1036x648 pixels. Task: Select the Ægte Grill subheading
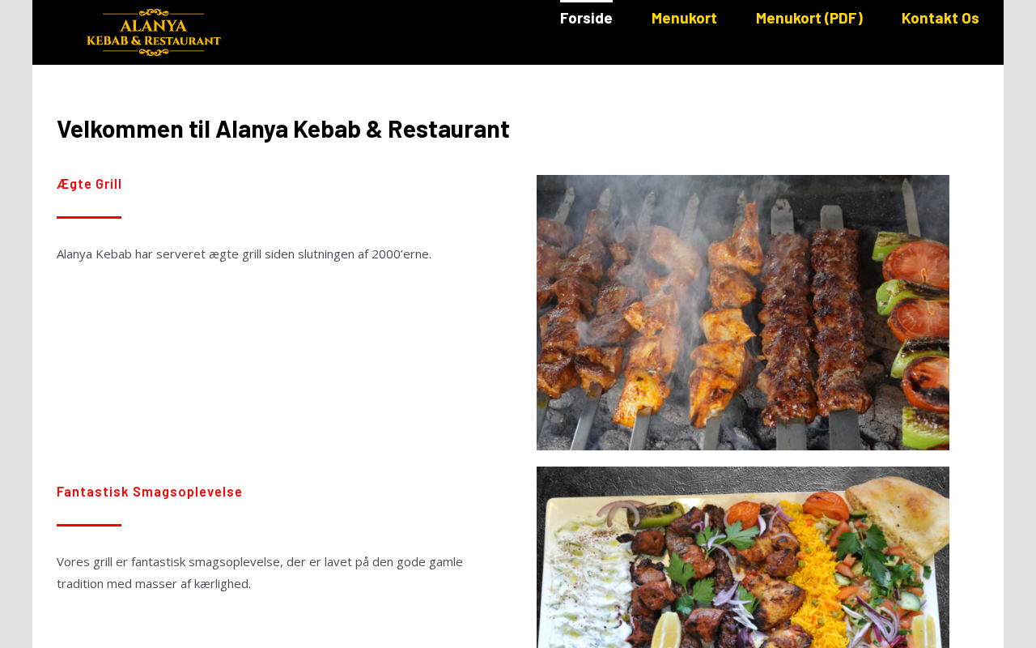pos(89,184)
